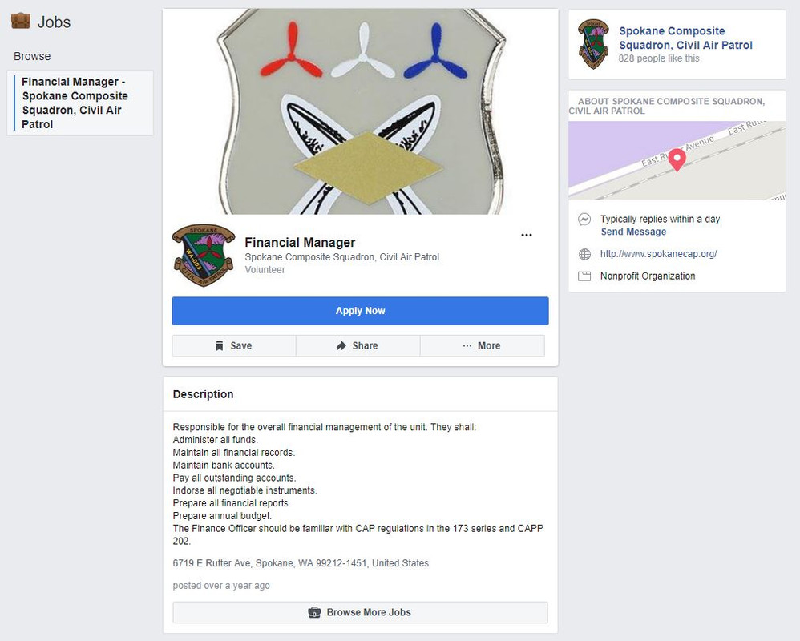Click Browse More Jobs button
The width and height of the screenshot is (800, 641).
click(x=360, y=612)
